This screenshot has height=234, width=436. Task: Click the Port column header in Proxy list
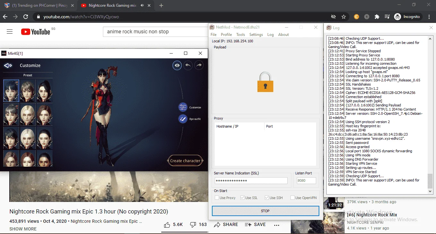click(x=290, y=126)
